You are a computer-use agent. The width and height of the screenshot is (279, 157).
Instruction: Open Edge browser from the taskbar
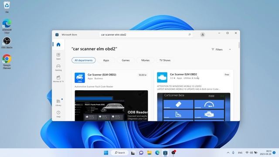click(x=157, y=153)
